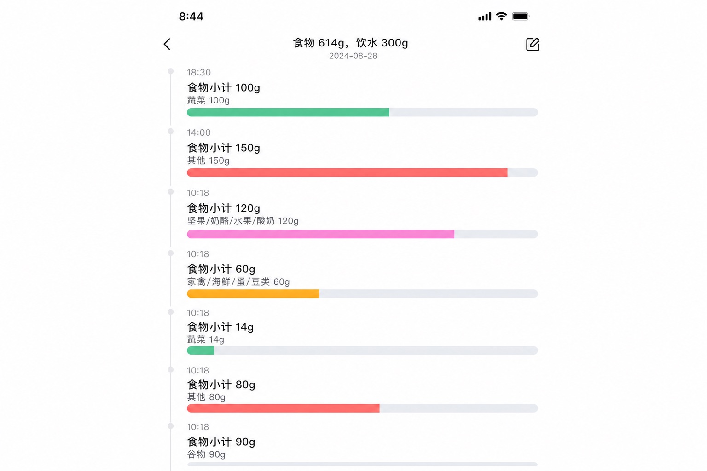Click the pink 120g progress bar
Image resolution: width=707 pixels, height=471 pixels.
coord(362,234)
